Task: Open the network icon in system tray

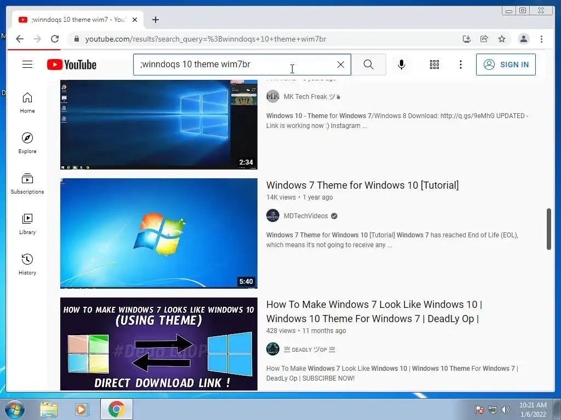Action: coord(493,410)
